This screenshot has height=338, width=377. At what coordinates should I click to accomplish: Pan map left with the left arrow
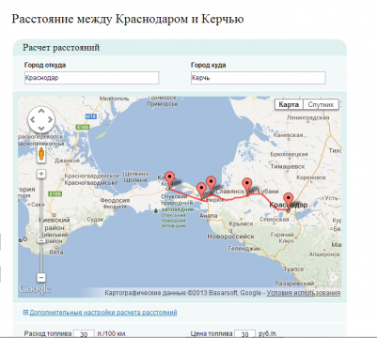(32, 119)
